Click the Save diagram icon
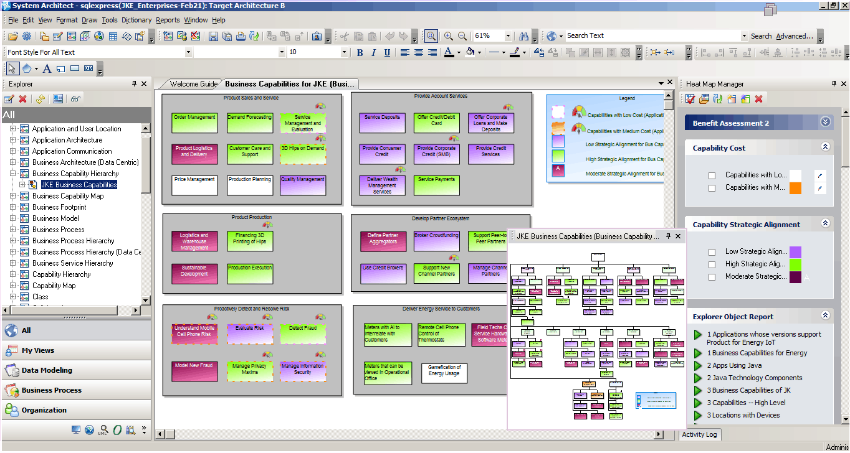The width and height of the screenshot is (850, 453). pyautogui.click(x=213, y=36)
